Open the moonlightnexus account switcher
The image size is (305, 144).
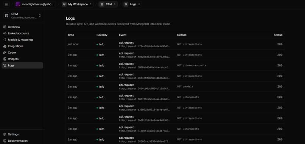[x=36, y=4]
